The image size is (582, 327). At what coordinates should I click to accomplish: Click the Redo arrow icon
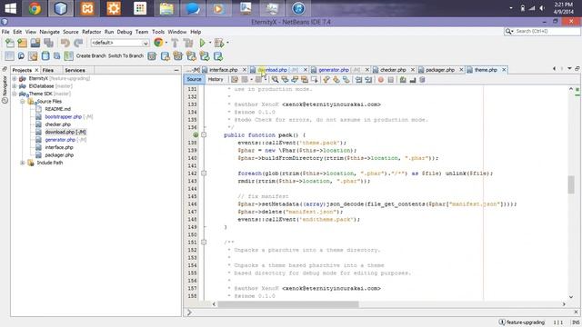click(x=78, y=43)
